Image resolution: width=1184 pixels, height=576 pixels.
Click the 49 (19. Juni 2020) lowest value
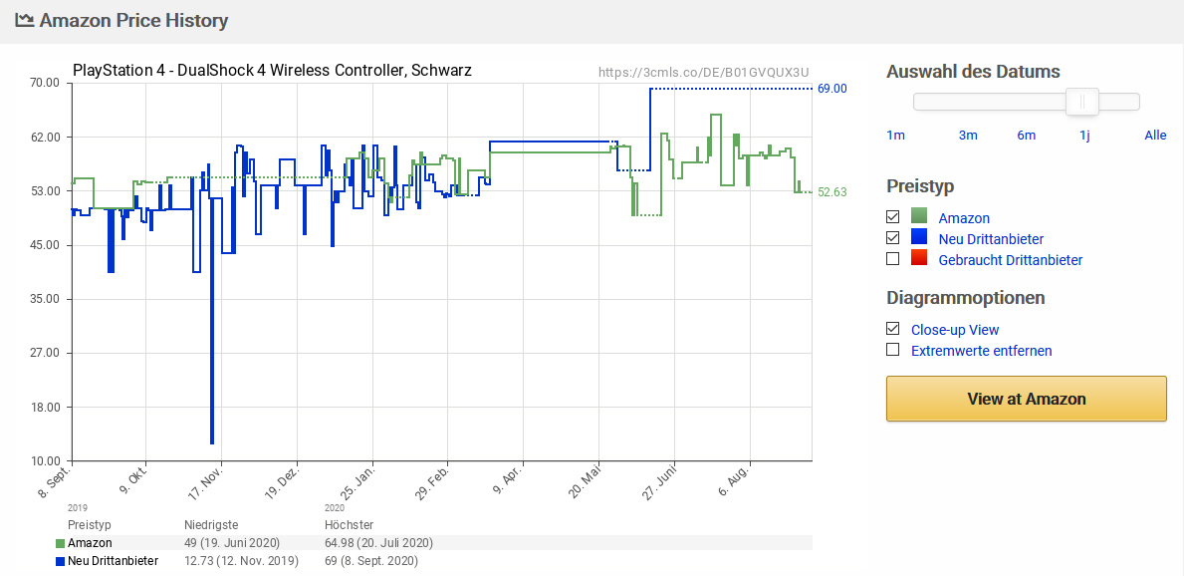(232, 543)
